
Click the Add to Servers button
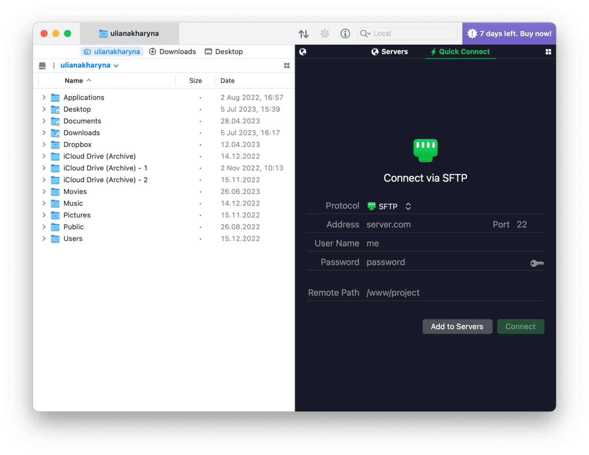pyautogui.click(x=457, y=327)
